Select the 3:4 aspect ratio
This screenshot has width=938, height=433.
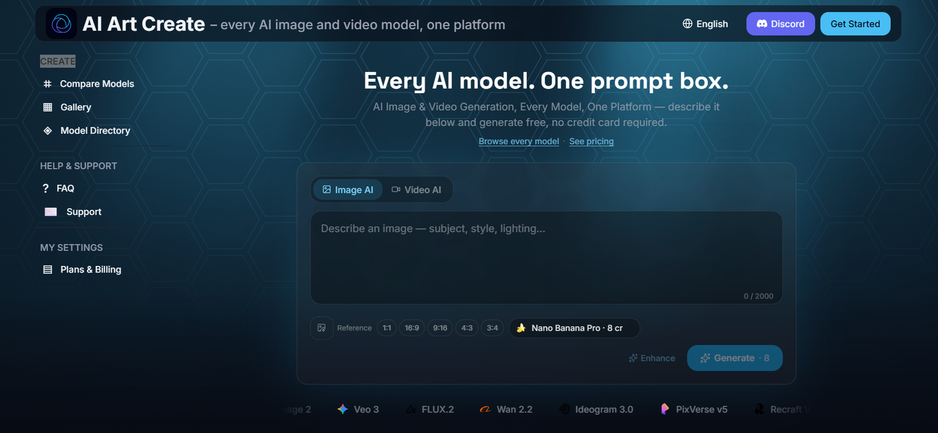coord(492,328)
